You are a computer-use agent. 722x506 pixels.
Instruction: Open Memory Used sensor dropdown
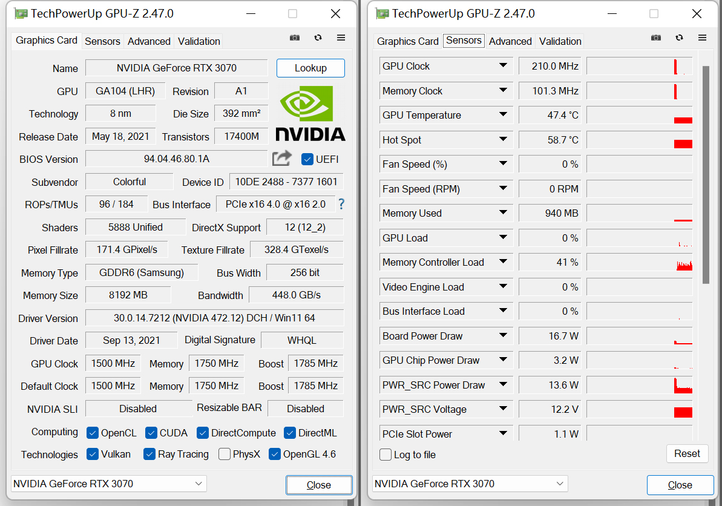click(503, 212)
